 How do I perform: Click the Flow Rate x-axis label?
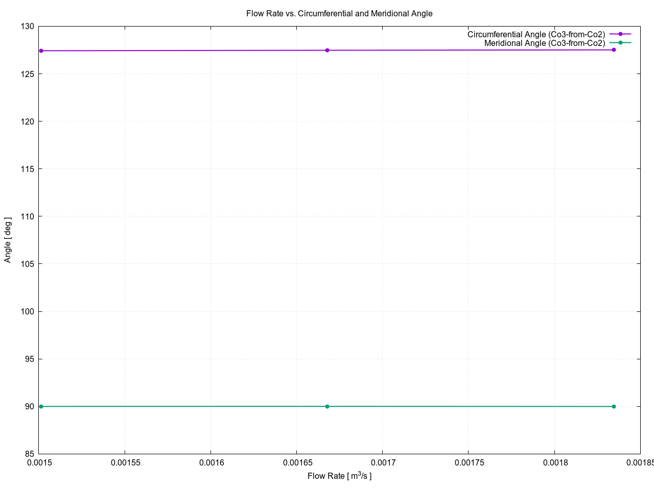[x=339, y=476]
